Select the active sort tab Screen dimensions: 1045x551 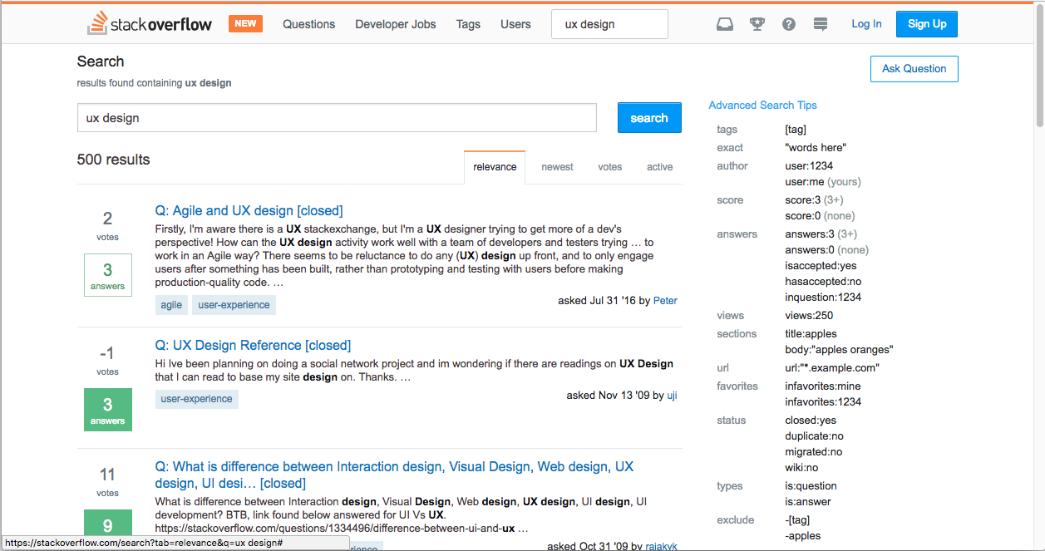coord(659,167)
